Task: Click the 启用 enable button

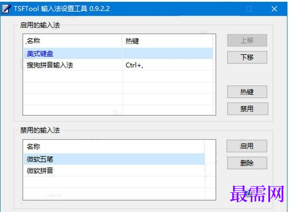Action: (247, 146)
